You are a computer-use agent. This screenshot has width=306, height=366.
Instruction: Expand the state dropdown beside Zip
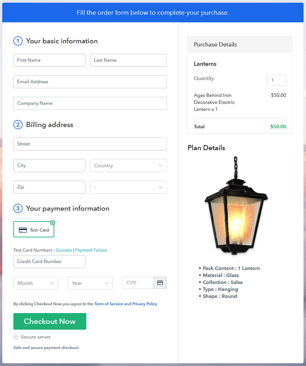[x=129, y=187]
